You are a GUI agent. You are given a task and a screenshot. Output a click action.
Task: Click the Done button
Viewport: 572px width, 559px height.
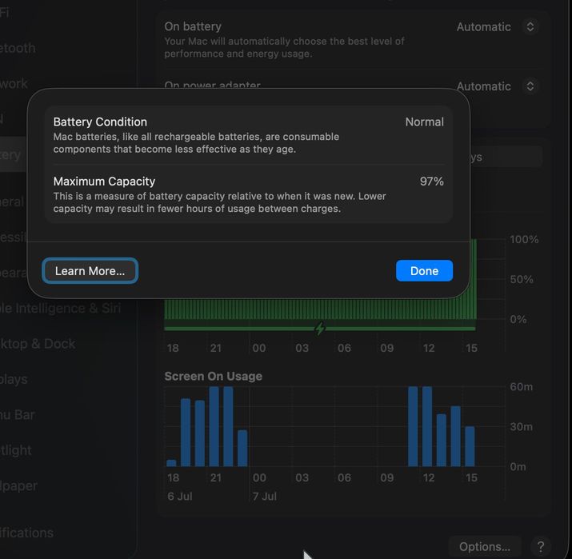[x=424, y=271]
